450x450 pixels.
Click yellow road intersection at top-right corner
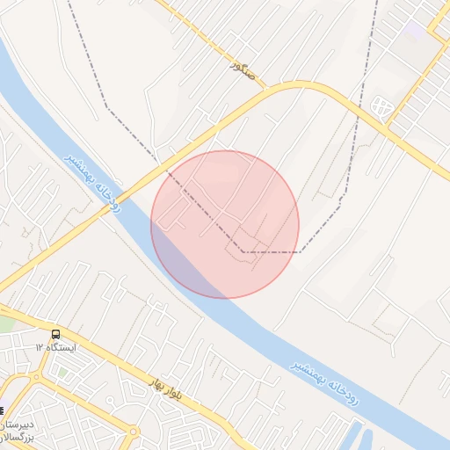click(436, 32)
